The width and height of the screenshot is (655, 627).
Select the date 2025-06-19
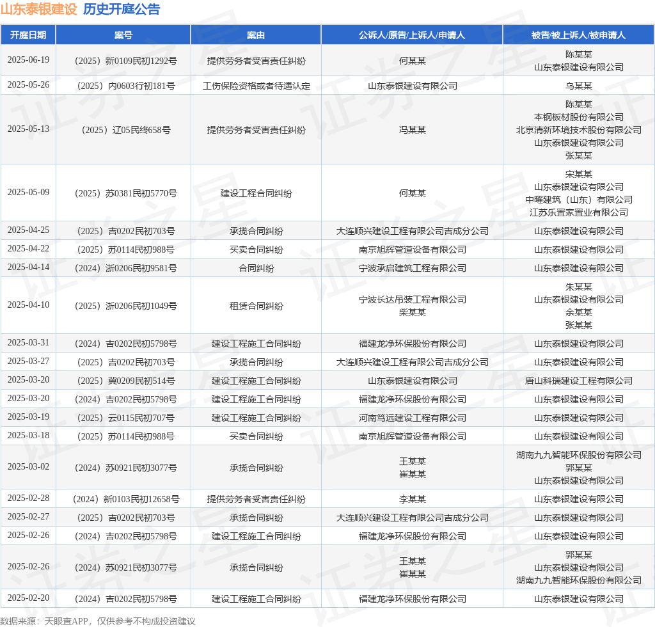[x=28, y=60]
